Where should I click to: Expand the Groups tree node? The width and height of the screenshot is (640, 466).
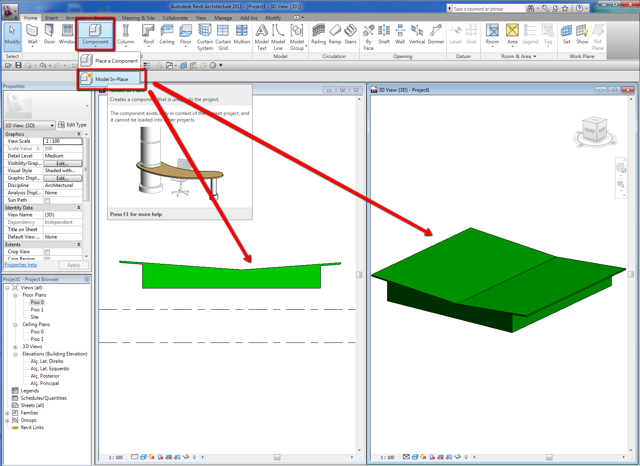[x=7, y=421]
